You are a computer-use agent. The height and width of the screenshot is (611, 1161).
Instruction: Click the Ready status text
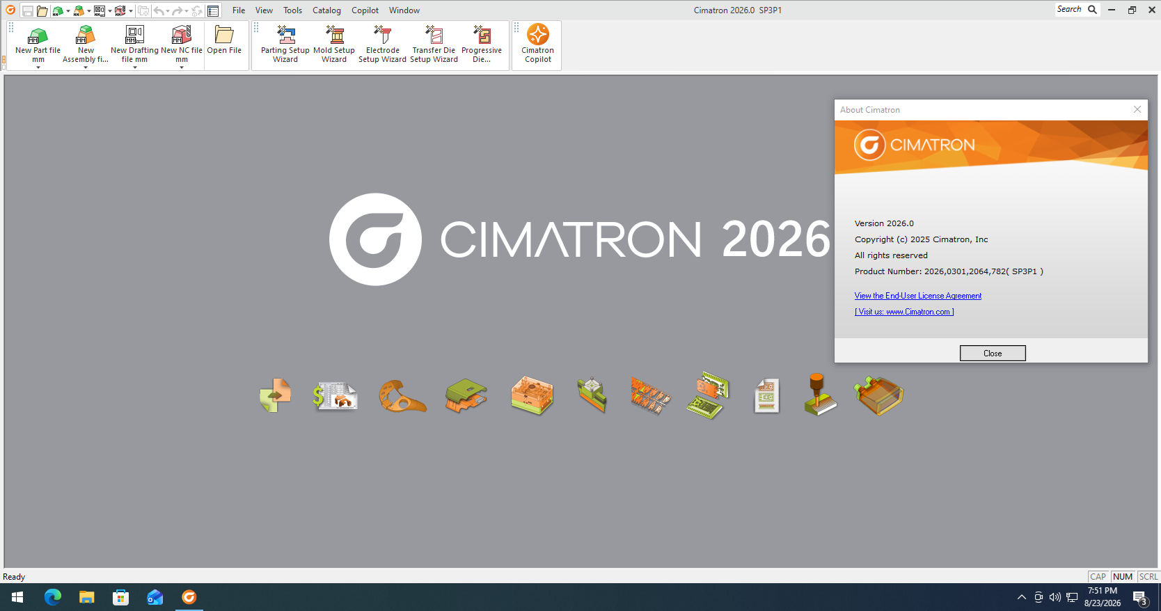[x=14, y=577]
